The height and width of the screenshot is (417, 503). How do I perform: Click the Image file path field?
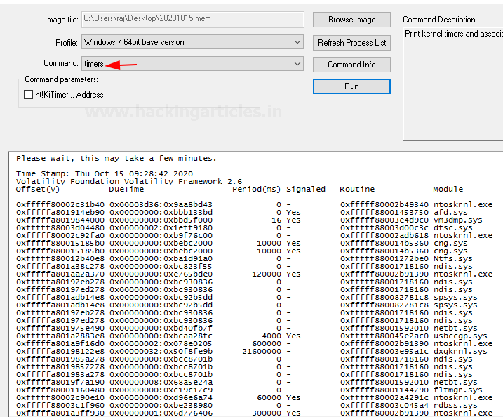point(192,20)
